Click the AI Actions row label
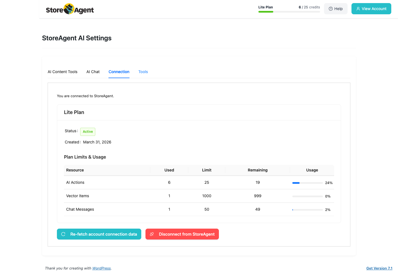398x274 pixels. coord(75,182)
